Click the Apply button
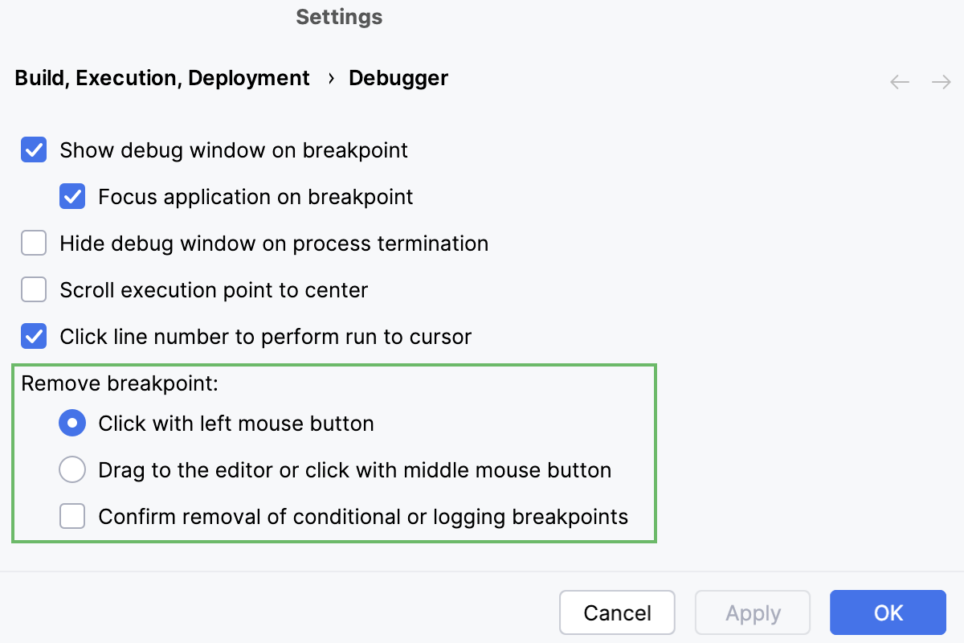The height and width of the screenshot is (643, 964). click(x=753, y=612)
